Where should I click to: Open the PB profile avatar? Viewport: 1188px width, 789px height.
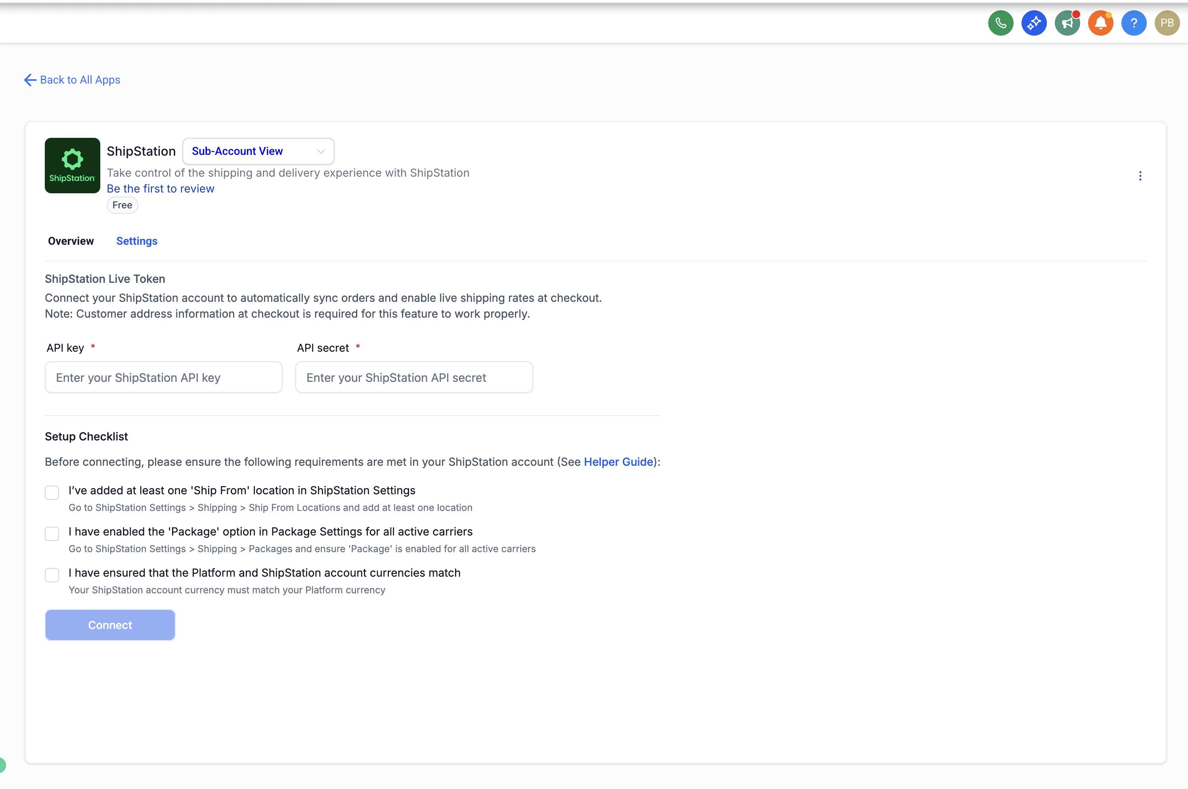tap(1167, 23)
